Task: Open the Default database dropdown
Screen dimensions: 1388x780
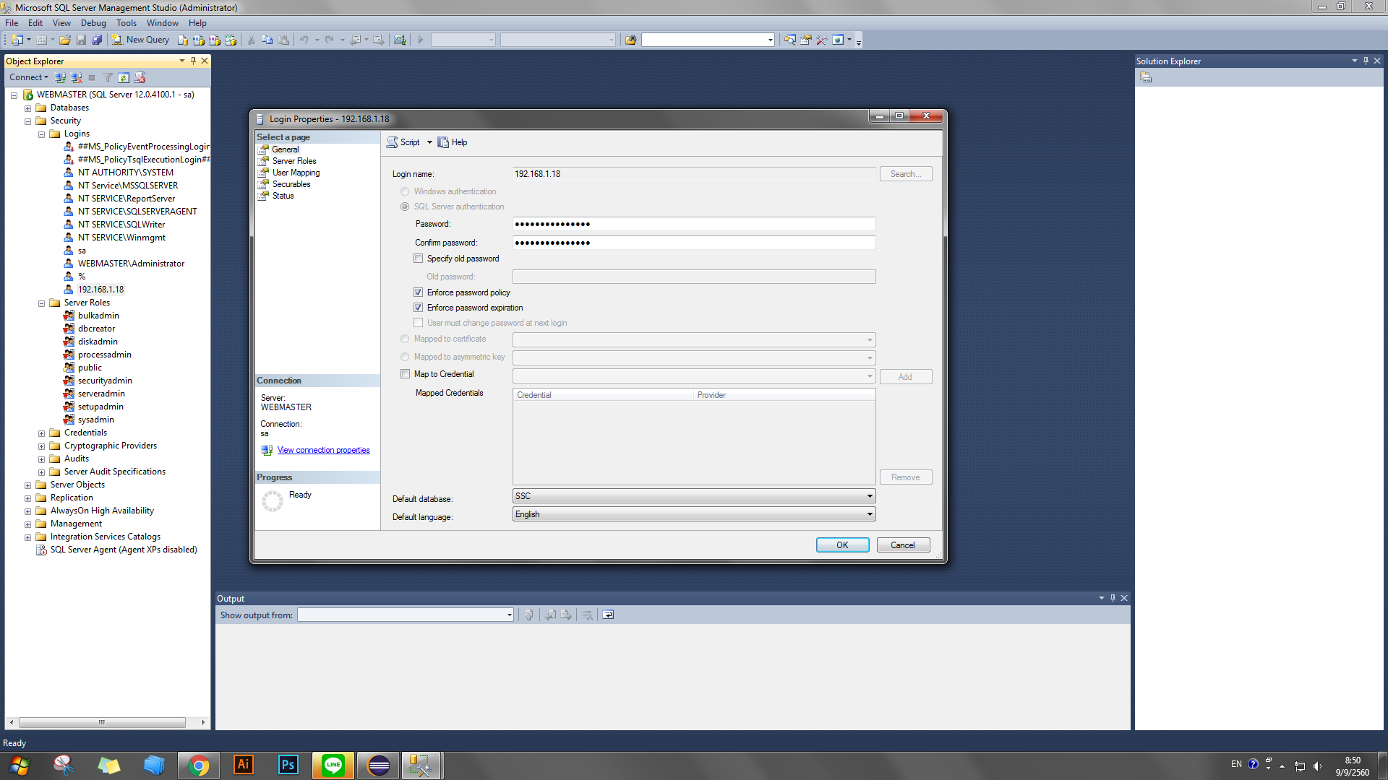Action: 694,496
